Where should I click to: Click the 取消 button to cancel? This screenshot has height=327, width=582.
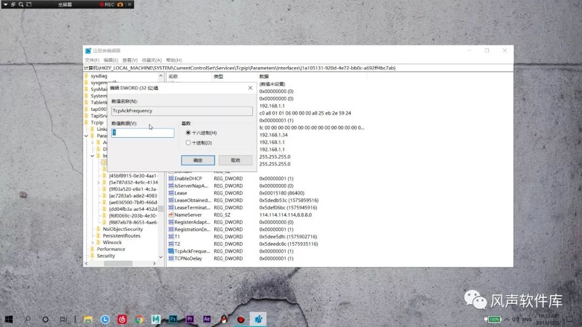[x=235, y=160]
